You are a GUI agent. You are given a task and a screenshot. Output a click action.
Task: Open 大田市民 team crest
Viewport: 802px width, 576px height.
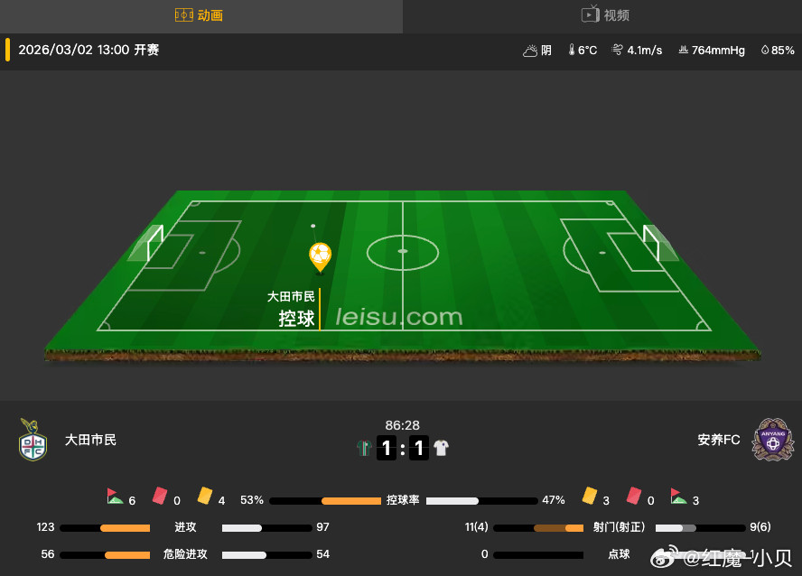coord(33,440)
